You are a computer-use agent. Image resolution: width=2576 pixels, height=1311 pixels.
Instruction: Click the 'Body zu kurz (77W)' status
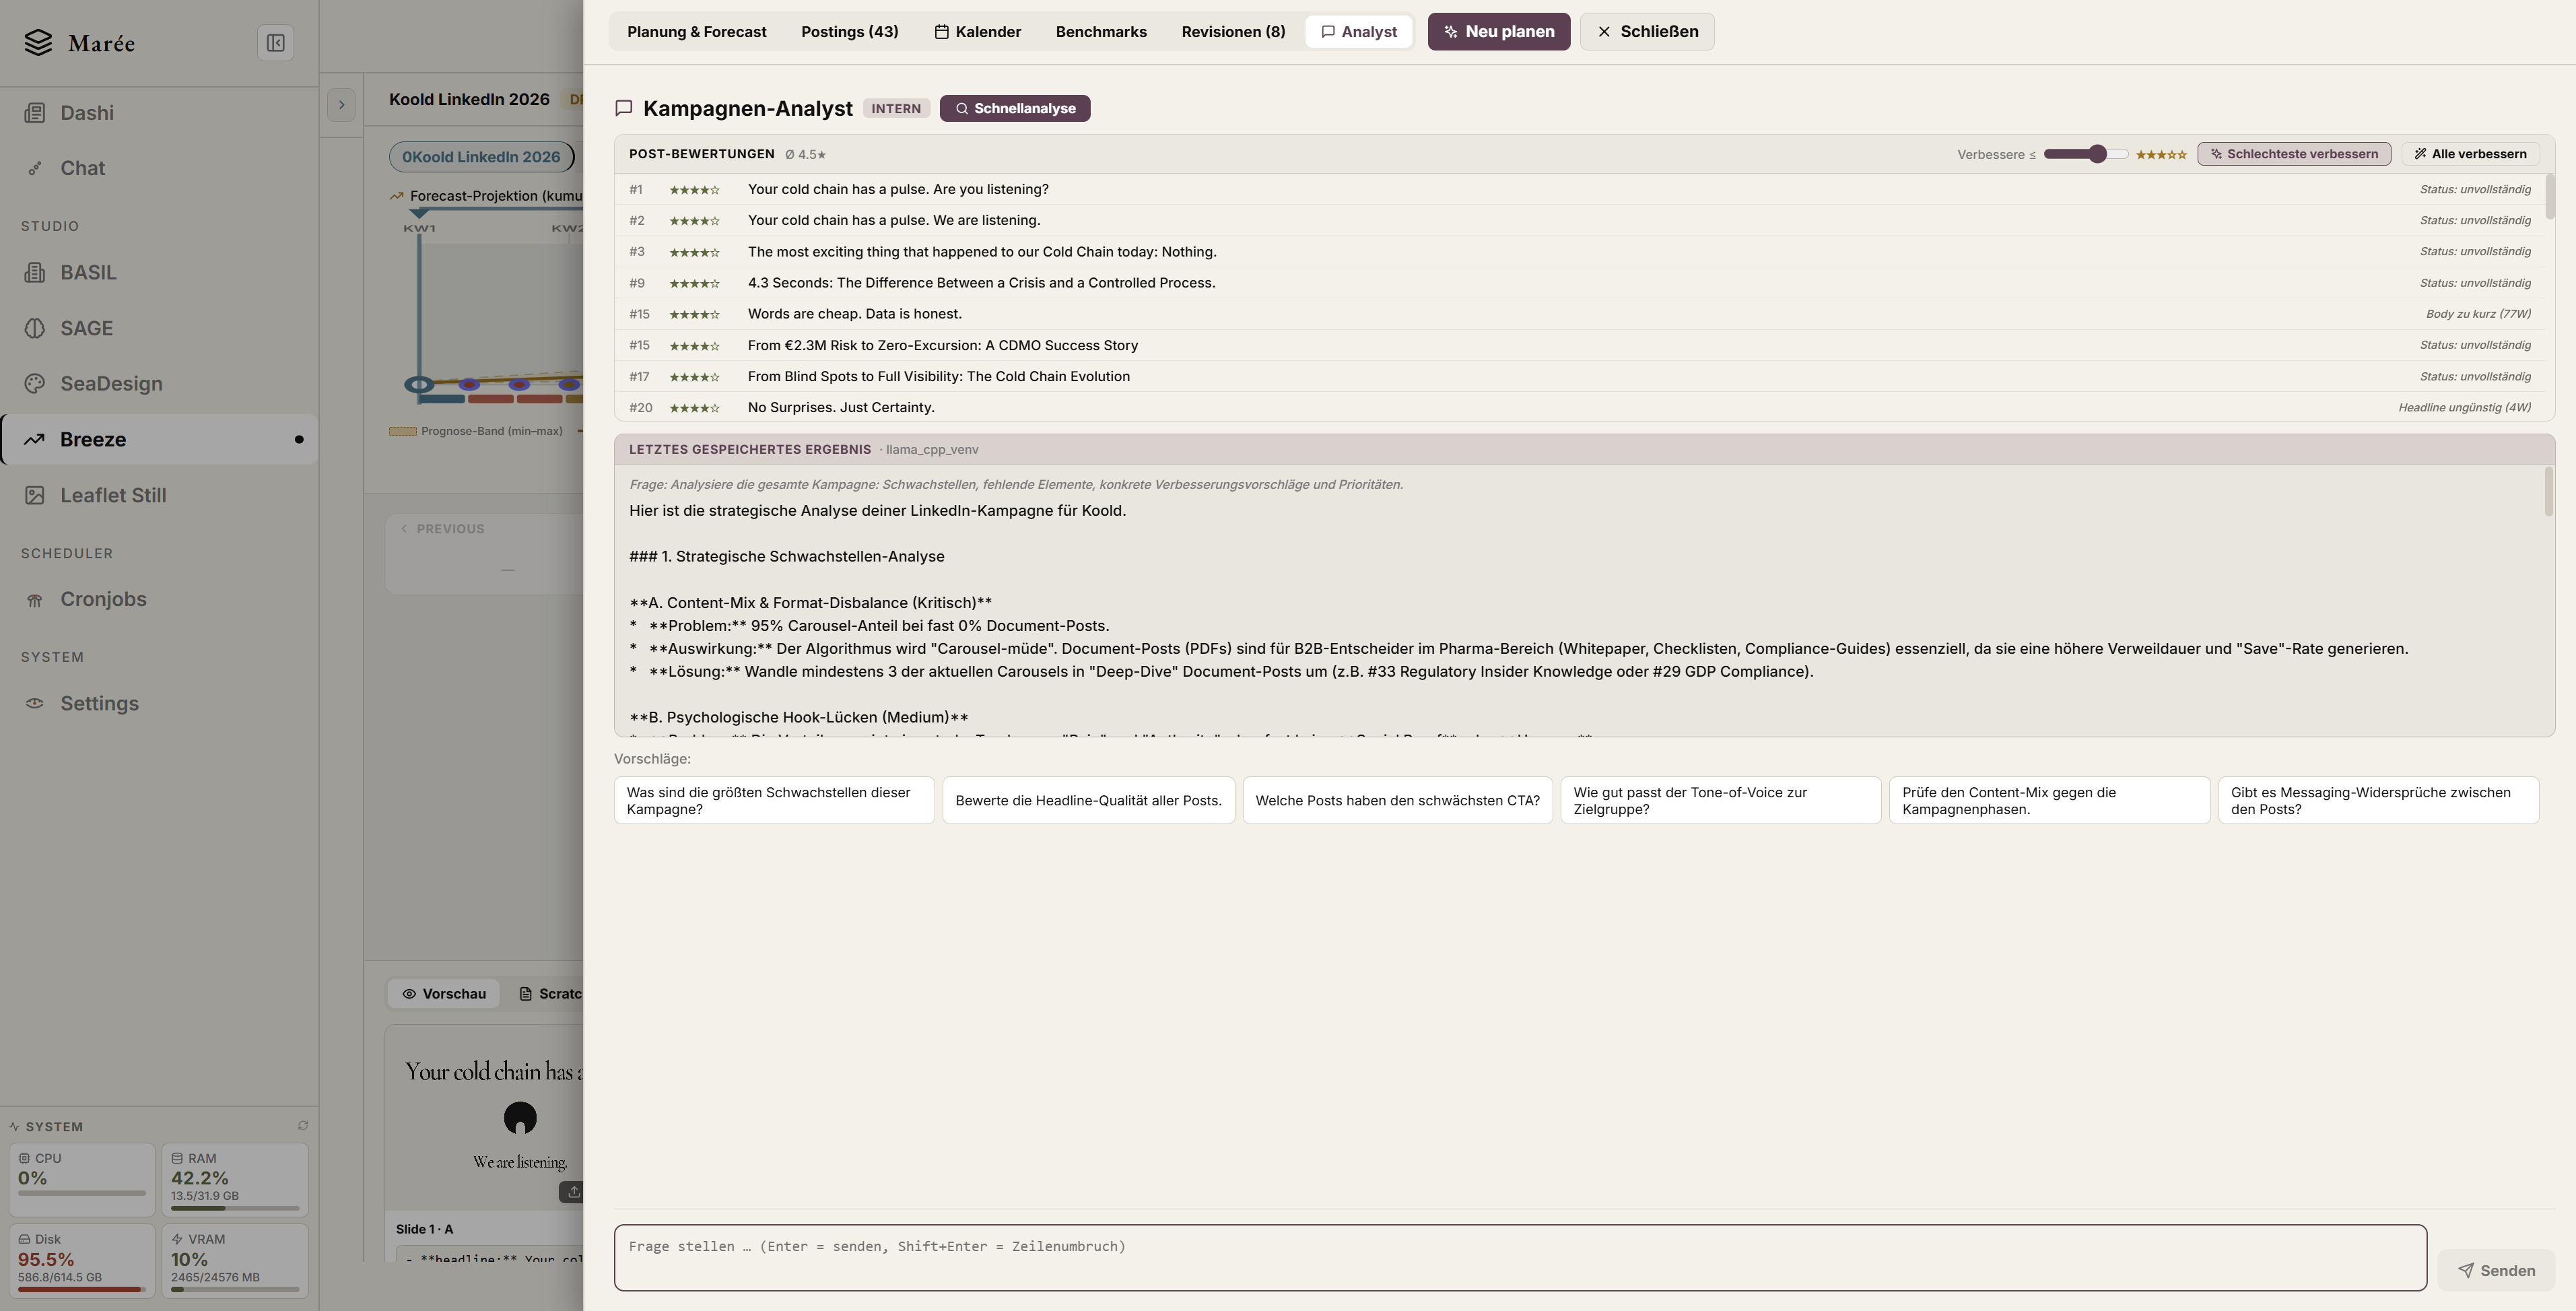pos(2478,314)
